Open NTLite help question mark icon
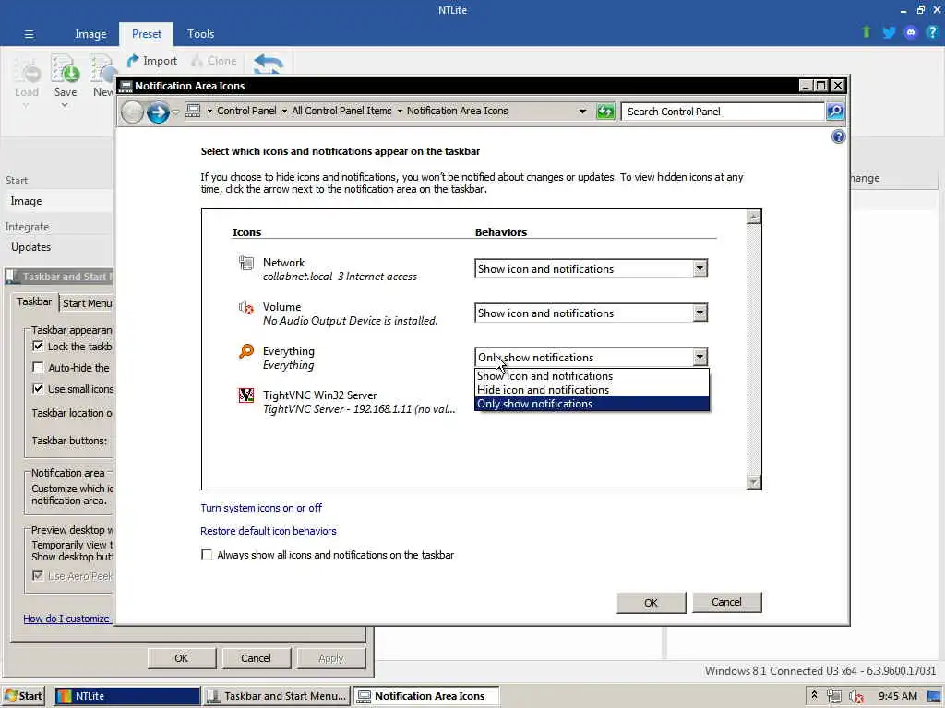 click(x=932, y=32)
